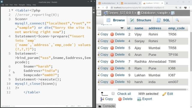Click Delete link in the Ram row
Viewport: 192px width, 108px height.
pos(120,68)
